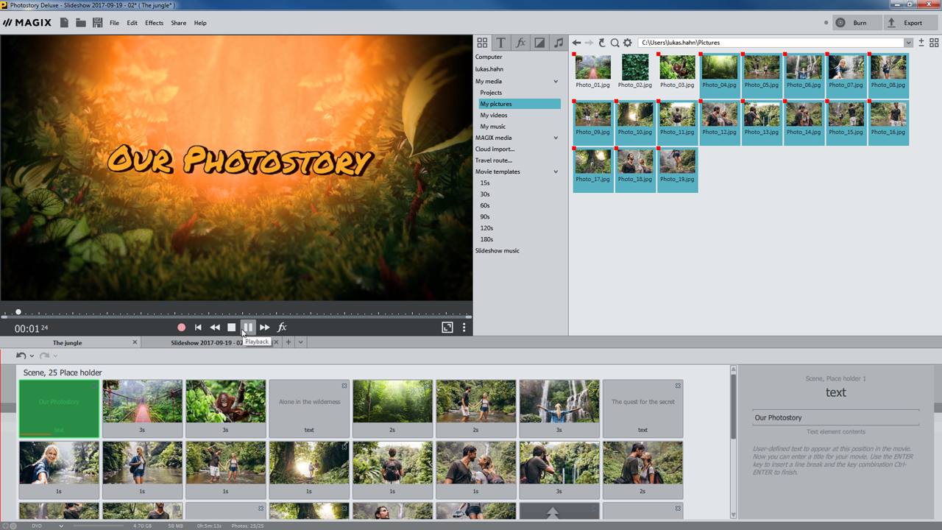Open the effects fx tab in media pool
Image resolution: width=942 pixels, height=530 pixels.
coord(520,43)
